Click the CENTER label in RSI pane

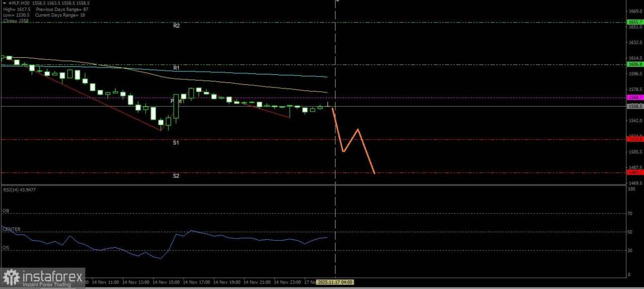click(12, 229)
